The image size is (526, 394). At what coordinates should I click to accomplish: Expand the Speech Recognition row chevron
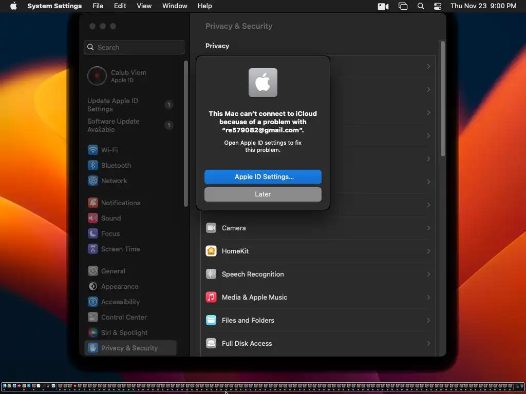(x=428, y=274)
